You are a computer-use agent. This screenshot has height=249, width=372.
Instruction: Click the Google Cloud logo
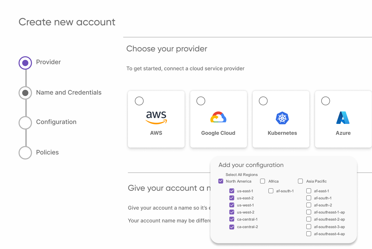(x=218, y=117)
